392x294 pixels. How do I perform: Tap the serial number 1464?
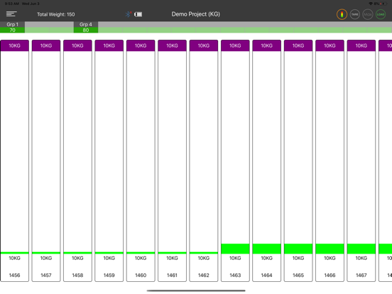click(x=266, y=275)
